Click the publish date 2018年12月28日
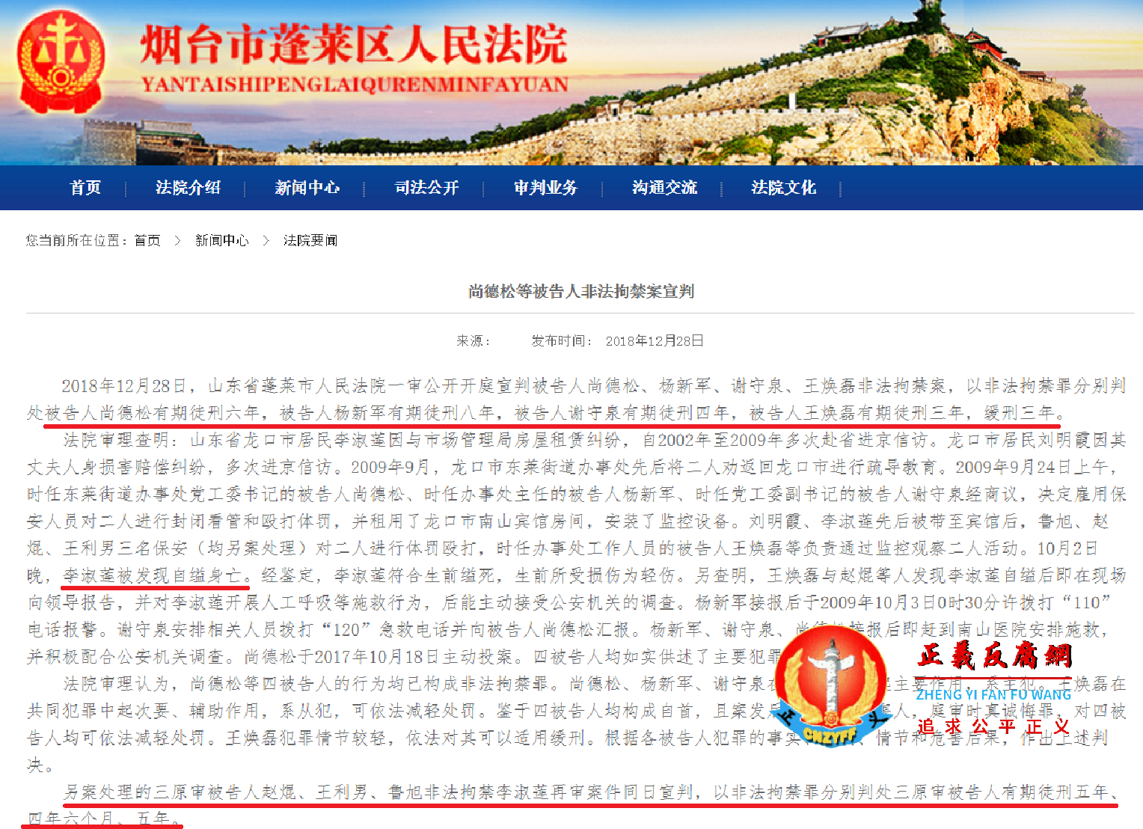The height and width of the screenshot is (829, 1143). pos(655,340)
